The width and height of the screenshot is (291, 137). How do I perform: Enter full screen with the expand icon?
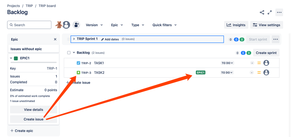pos(270,13)
